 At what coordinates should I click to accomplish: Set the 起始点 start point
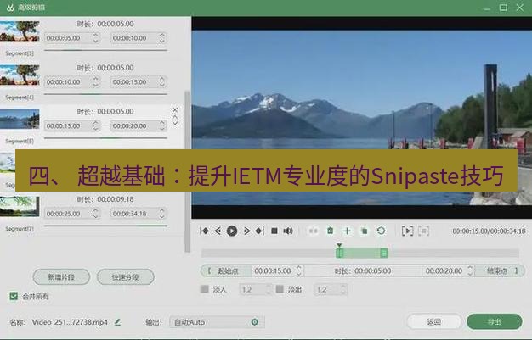pyautogui.click(x=226, y=270)
